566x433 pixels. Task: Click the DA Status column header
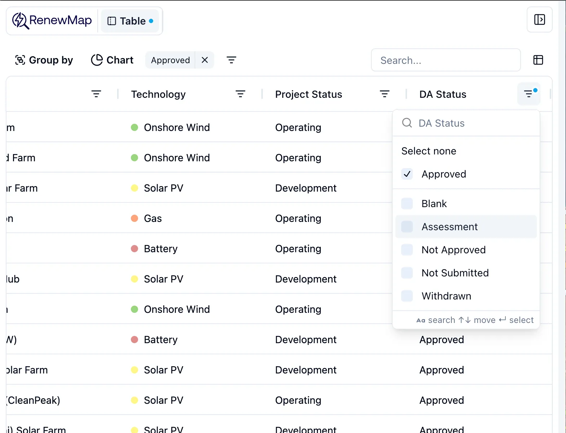click(443, 94)
